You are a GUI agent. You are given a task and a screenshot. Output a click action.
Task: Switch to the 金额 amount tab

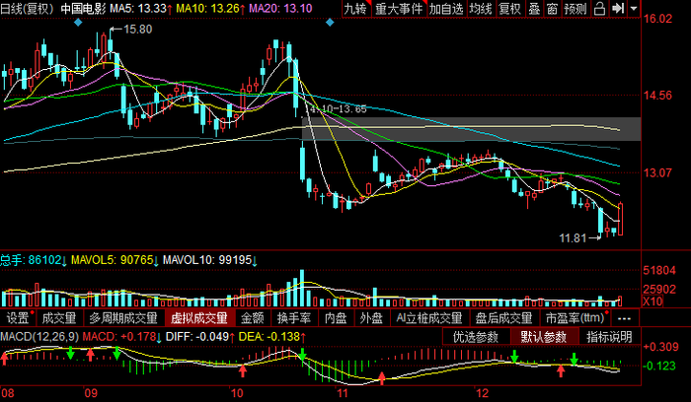pyautogui.click(x=253, y=317)
